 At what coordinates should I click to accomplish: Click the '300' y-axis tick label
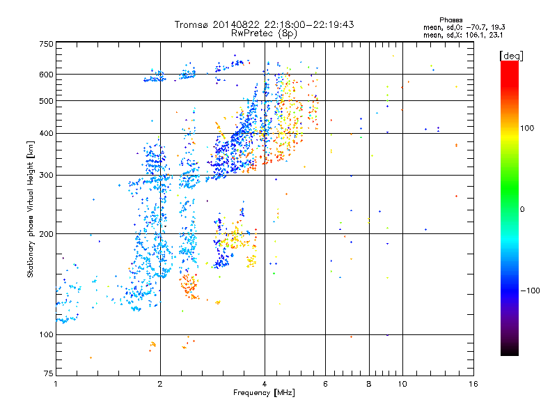[x=46, y=176]
